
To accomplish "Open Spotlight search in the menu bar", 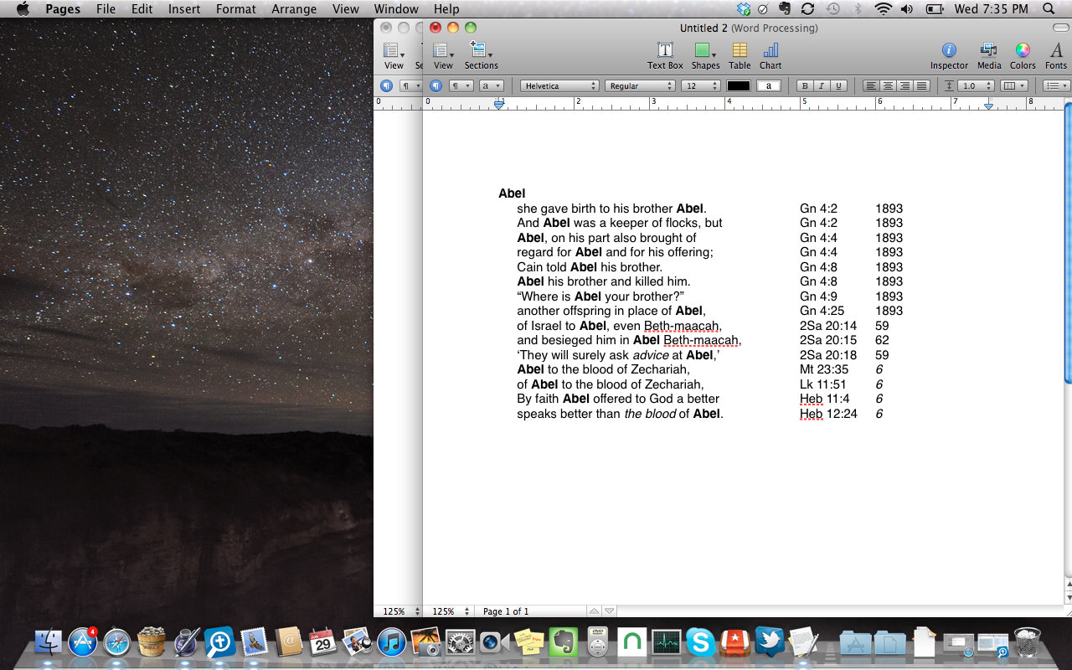I will [x=1049, y=9].
